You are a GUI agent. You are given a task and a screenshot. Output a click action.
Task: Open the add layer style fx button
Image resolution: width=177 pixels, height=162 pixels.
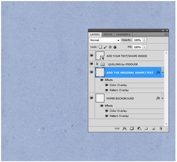(124, 128)
